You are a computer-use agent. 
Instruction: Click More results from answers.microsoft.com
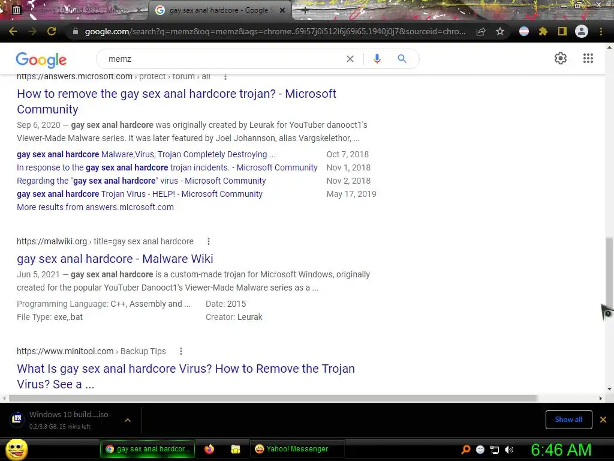95,207
